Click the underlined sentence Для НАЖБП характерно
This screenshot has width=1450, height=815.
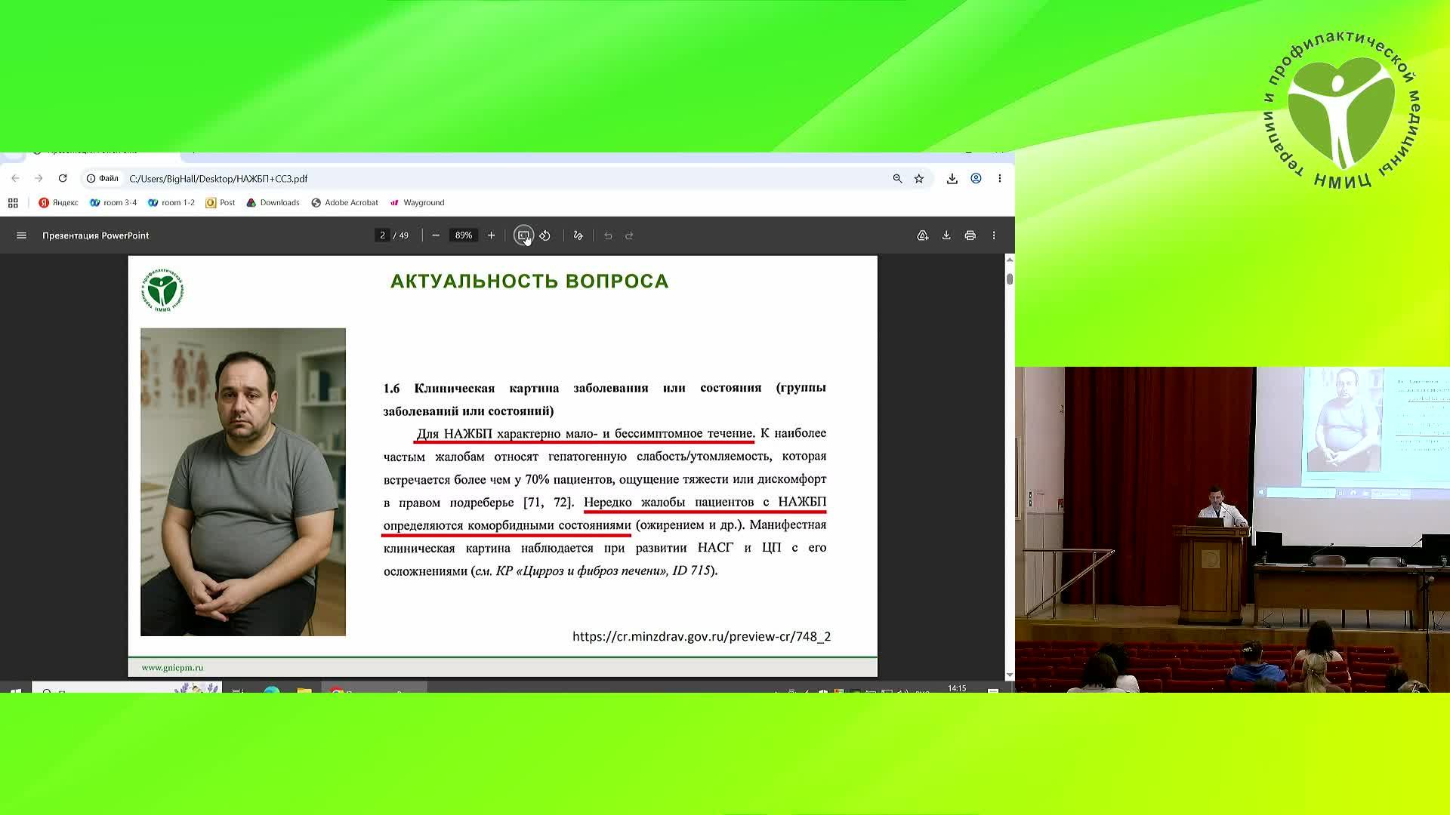tap(585, 433)
